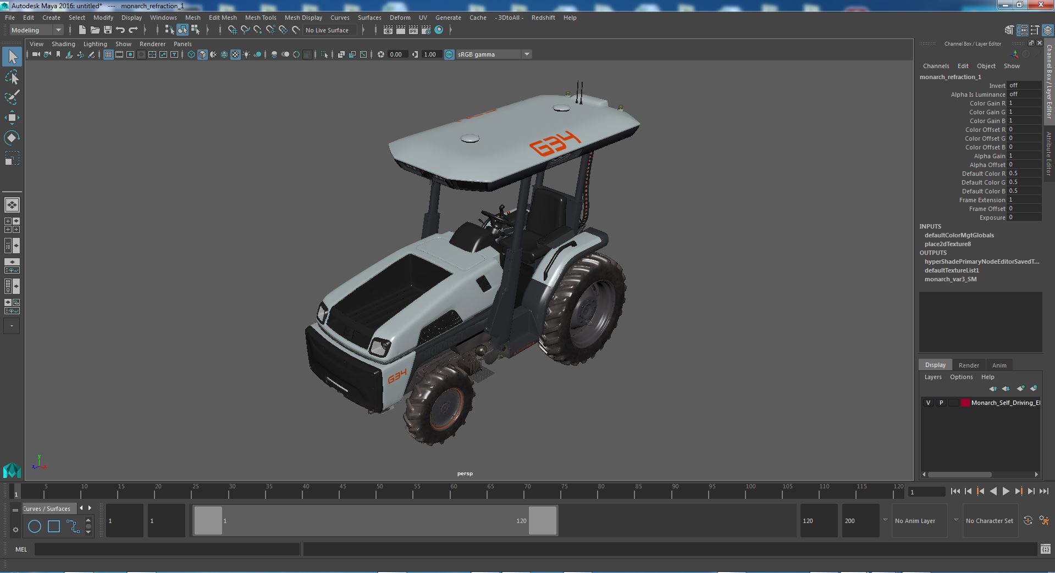Switch to single perspective pane layout
Viewport: 1055px width, 573px height.
click(12, 205)
